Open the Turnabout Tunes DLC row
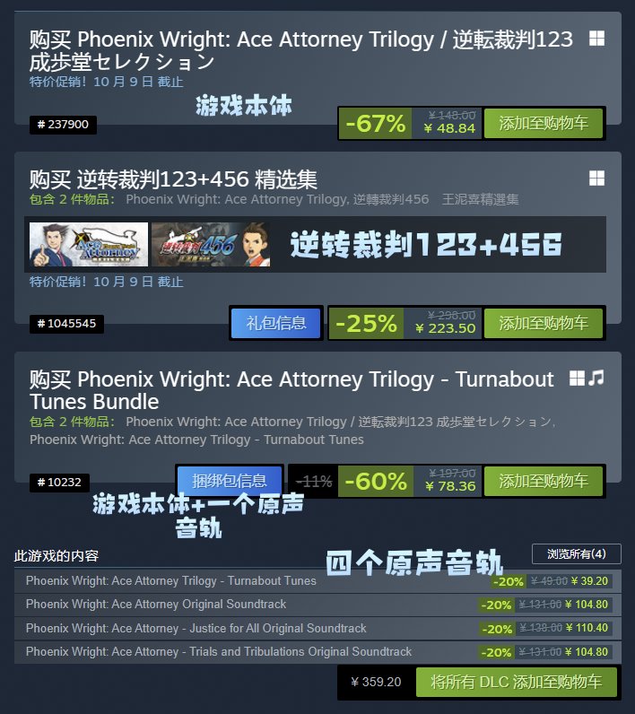The height and width of the screenshot is (714, 635). pos(317,581)
